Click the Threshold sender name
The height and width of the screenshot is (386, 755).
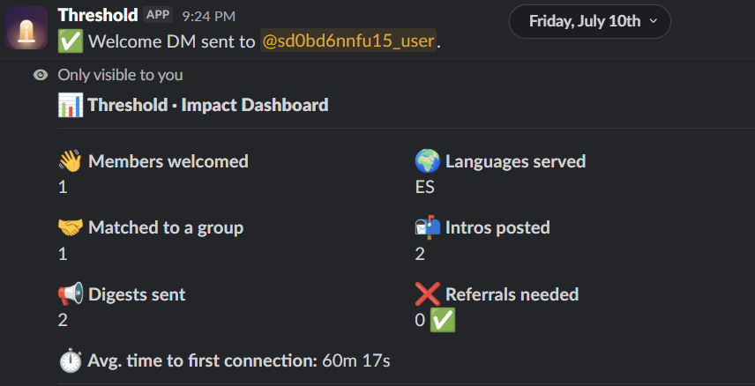pos(98,15)
